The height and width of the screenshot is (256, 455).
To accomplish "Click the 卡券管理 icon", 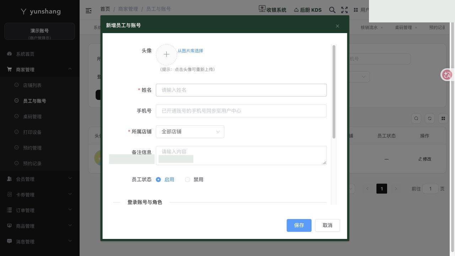I will [x=10, y=194].
